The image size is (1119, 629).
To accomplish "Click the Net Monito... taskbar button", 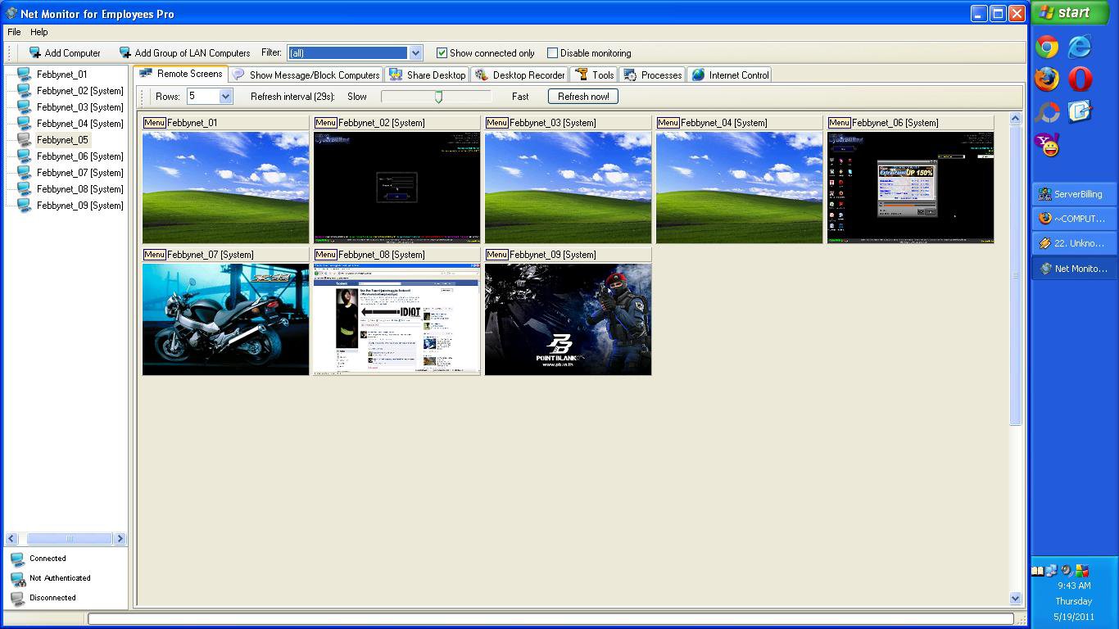I will (1073, 269).
